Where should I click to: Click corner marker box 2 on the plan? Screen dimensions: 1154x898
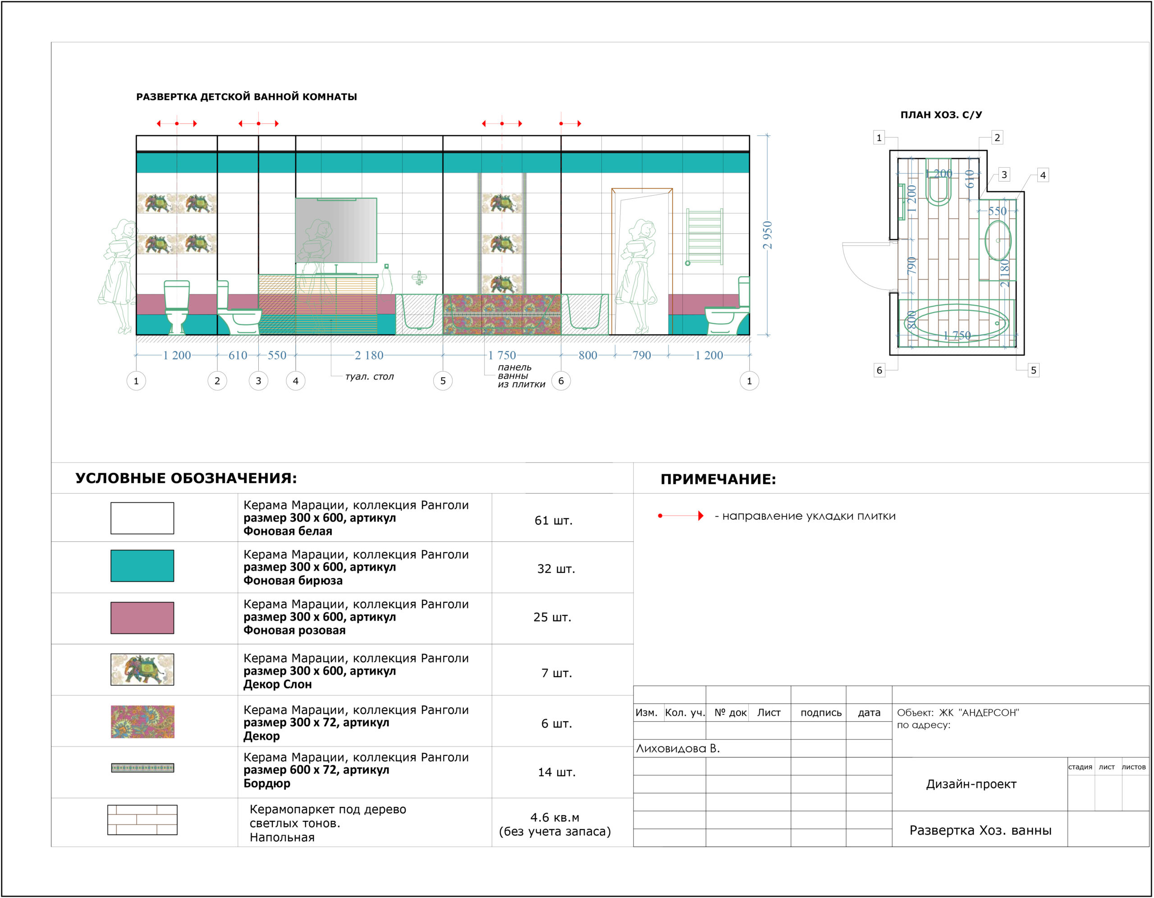coord(997,137)
